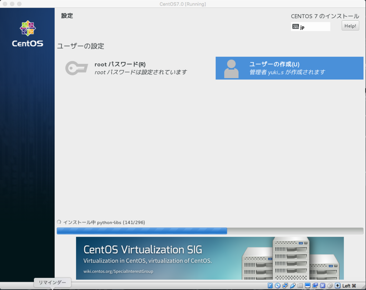Click the key icon for root password

point(76,68)
